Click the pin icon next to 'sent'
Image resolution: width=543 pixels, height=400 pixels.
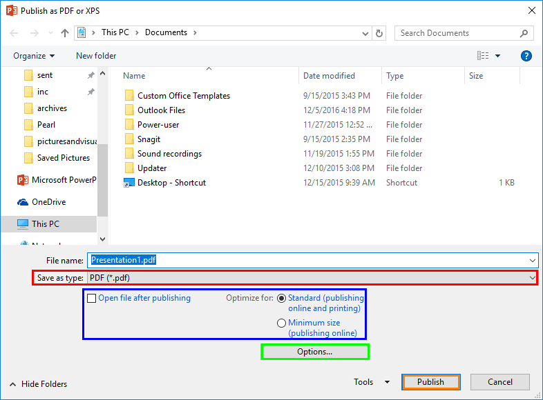(90, 75)
